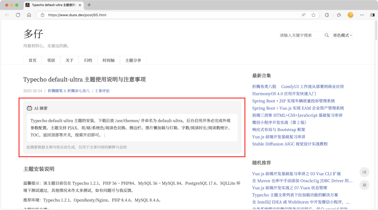
Task: Click the AI 摘要 robot icon
Action: coord(29,108)
